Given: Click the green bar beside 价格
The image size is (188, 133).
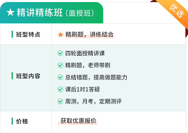Looking at the screenshot, I should coord(12,121).
